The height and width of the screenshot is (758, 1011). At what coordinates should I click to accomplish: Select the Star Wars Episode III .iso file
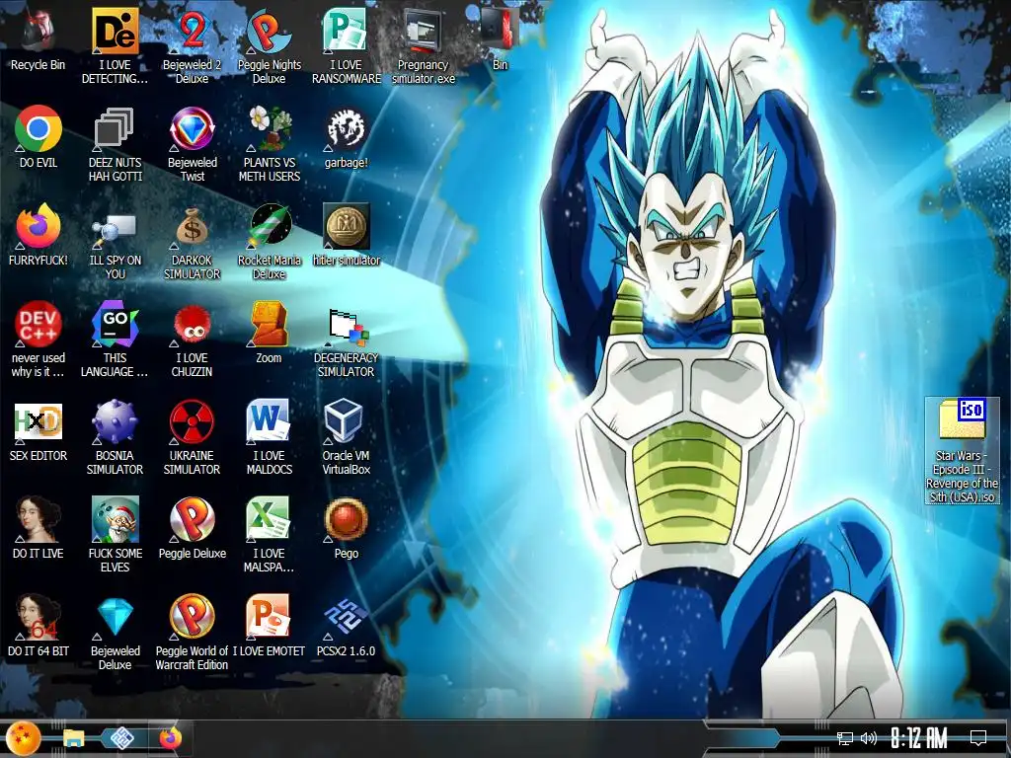click(962, 450)
